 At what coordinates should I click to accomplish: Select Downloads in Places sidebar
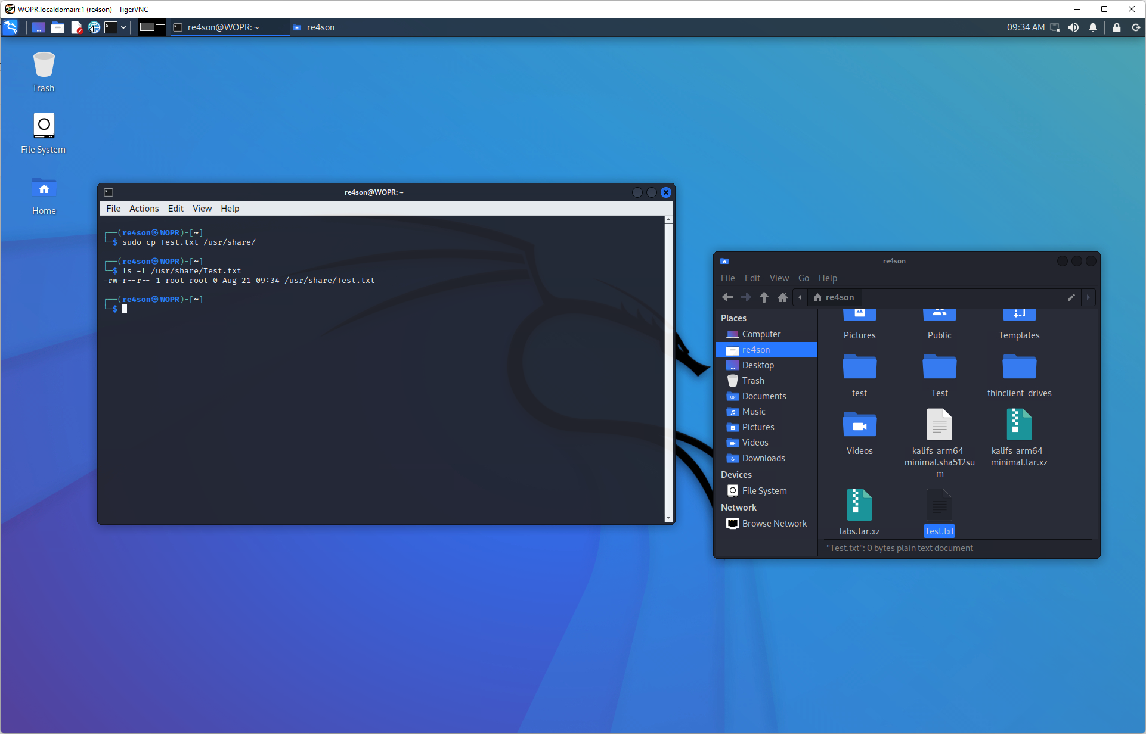coord(763,458)
